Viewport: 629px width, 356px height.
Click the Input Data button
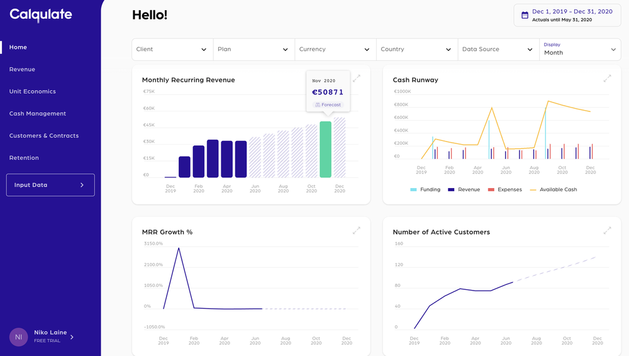click(x=50, y=185)
